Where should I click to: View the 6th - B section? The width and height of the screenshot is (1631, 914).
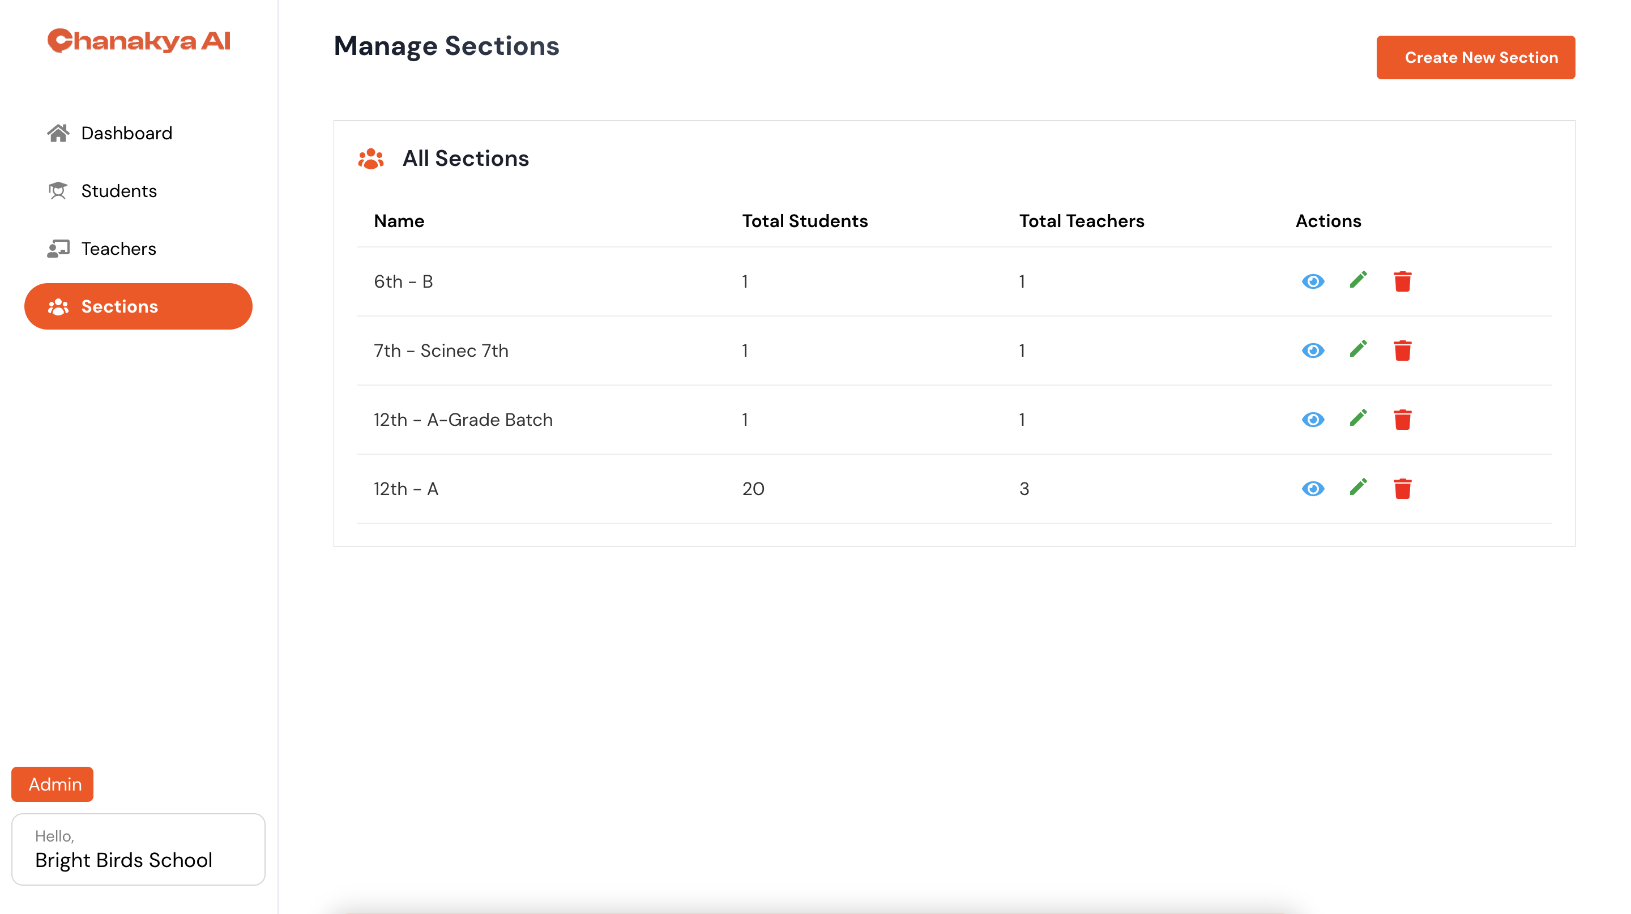click(1313, 281)
